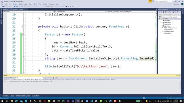Screen dimensions: 184x103
Task: Select Form1.resx in Solution Explorer
Action: click(x=169, y=30)
